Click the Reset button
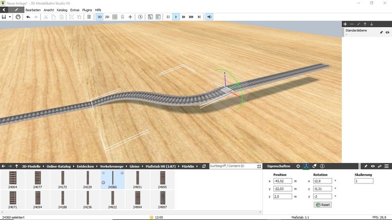This screenshot has width=392, height=220. [x=322, y=205]
